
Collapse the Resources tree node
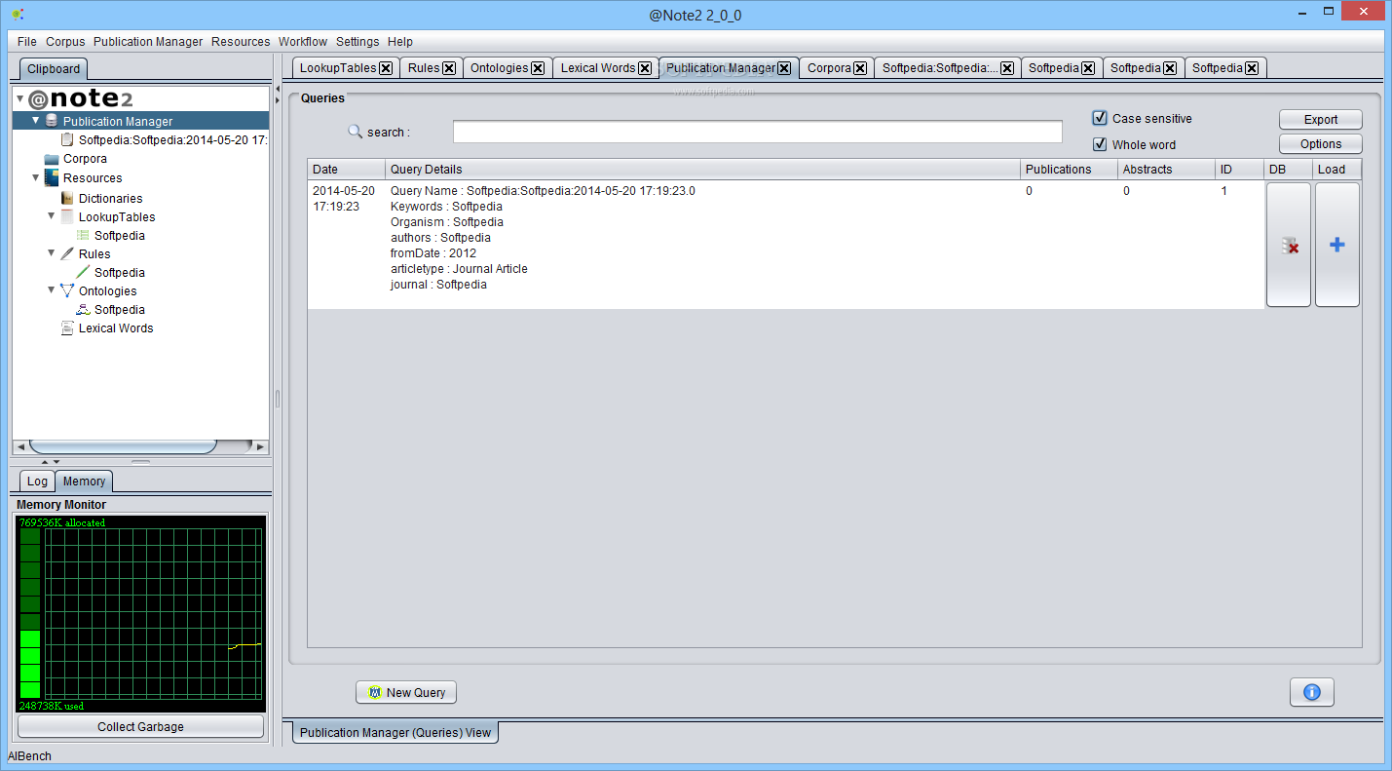tap(36, 177)
